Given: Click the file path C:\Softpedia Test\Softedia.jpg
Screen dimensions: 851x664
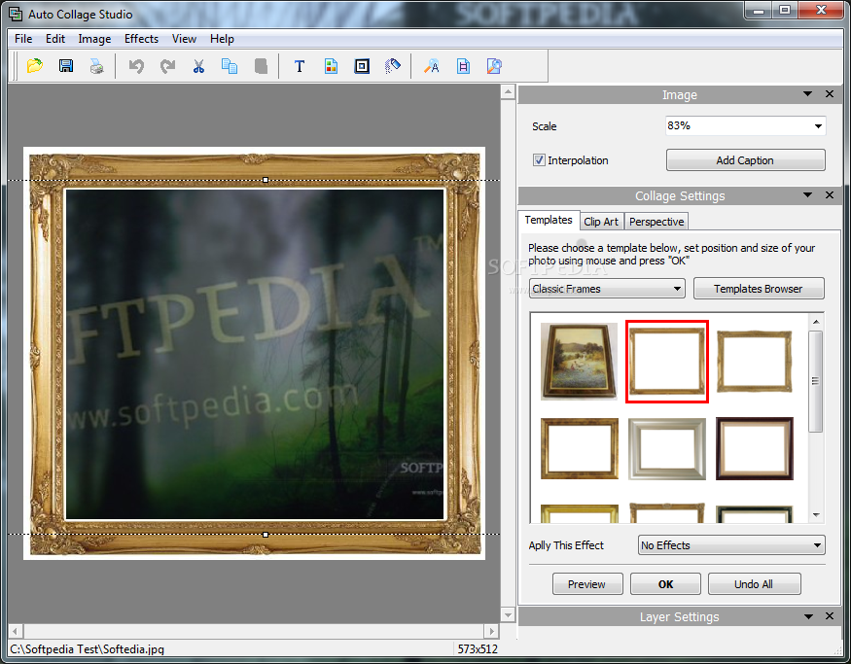Looking at the screenshot, I should point(88,648).
